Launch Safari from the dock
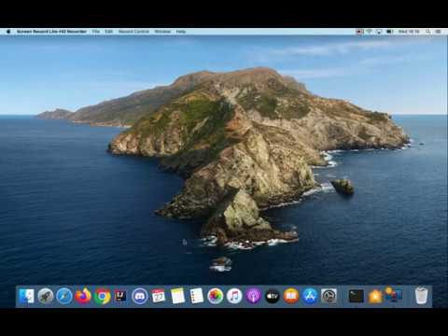This screenshot has width=448, height=336. 64,296
